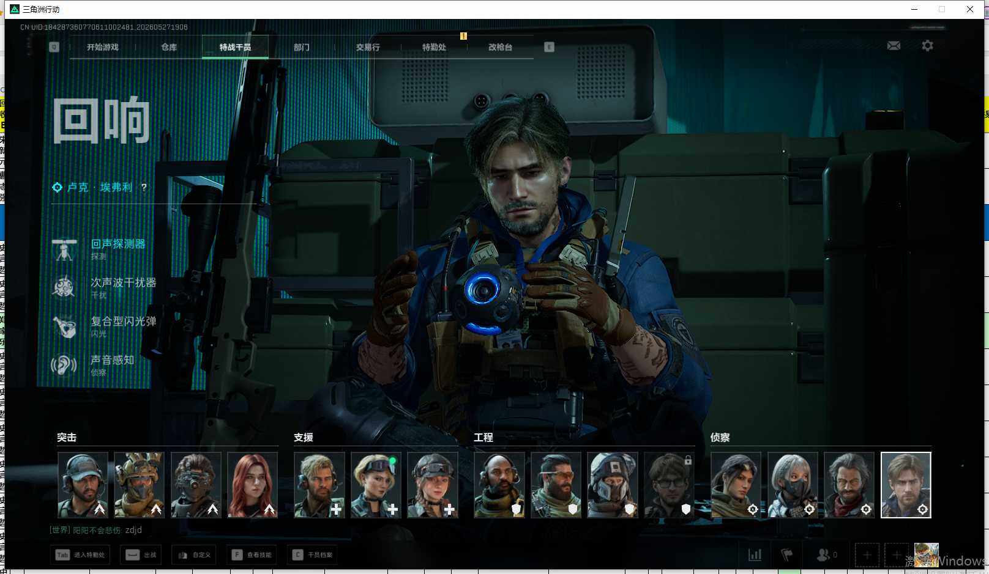Open the mail envelope icon
This screenshot has height=574, width=989.
pos(894,46)
